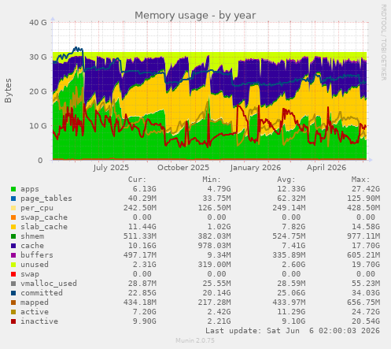Click the 'cache' legend label
Viewport: 391px width, 349px height.
point(32,246)
